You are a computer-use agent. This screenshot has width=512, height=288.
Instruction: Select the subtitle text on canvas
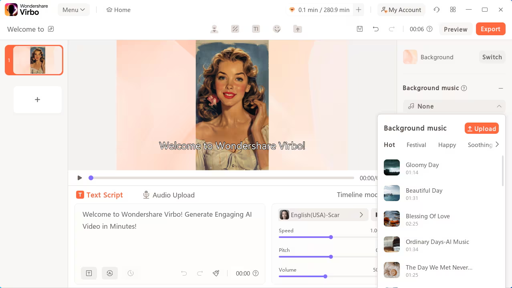(232, 146)
